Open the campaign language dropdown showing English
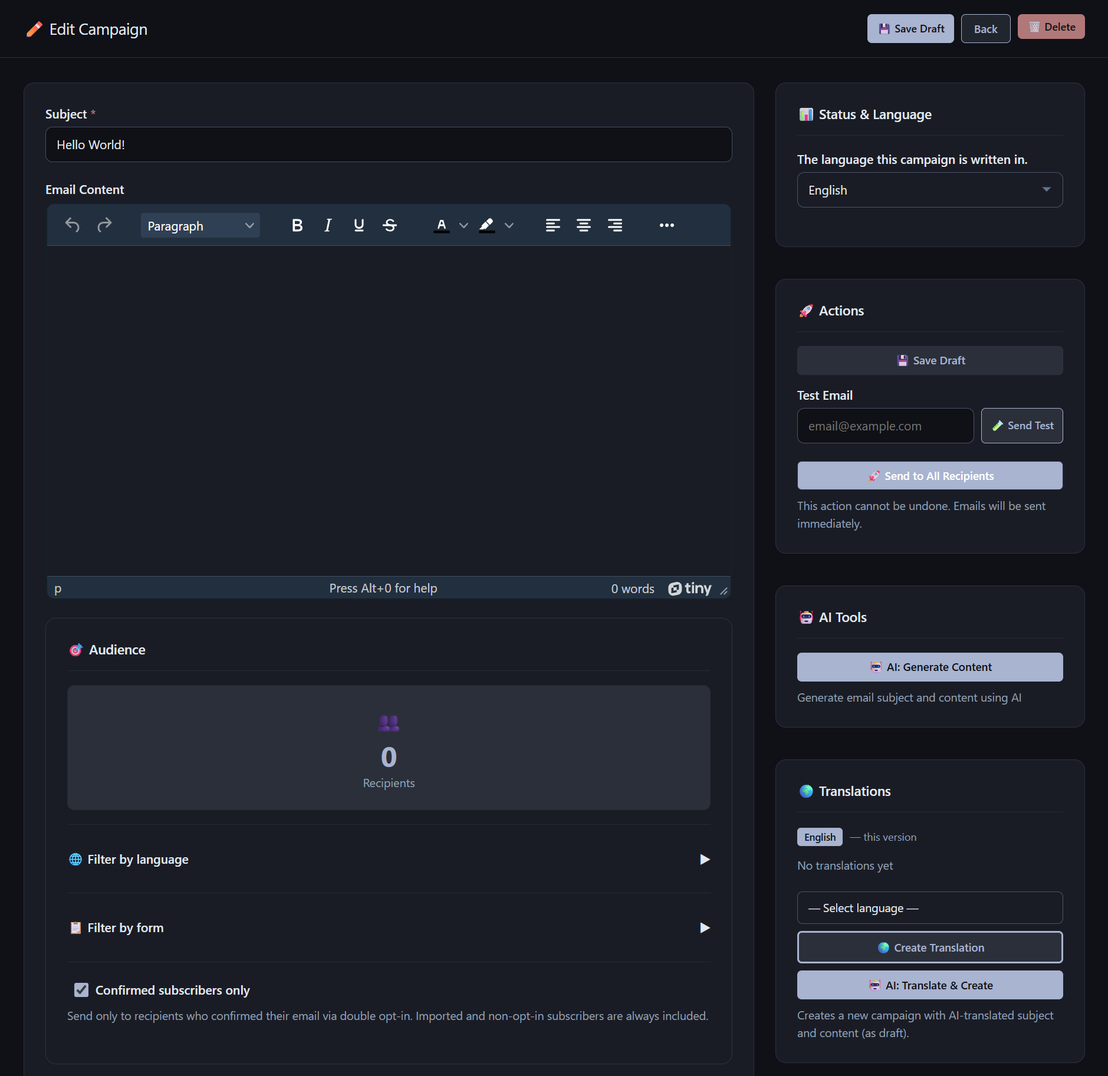This screenshot has height=1076, width=1108. (x=930, y=190)
